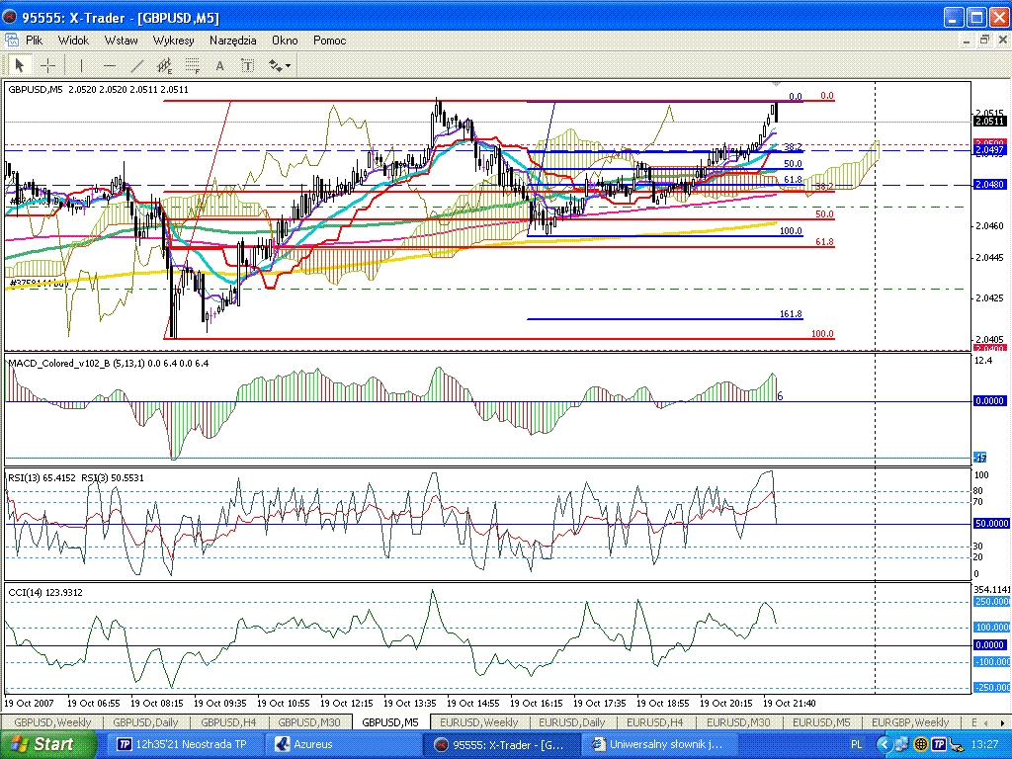Click the RSI 50.0000 level label

(x=990, y=524)
